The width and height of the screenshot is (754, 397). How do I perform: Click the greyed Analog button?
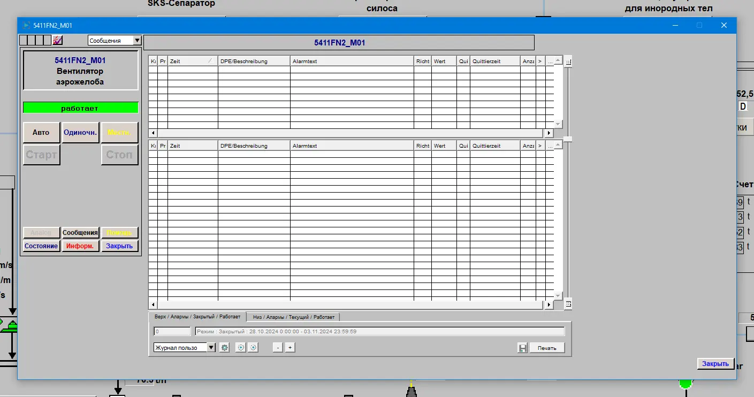tap(41, 233)
